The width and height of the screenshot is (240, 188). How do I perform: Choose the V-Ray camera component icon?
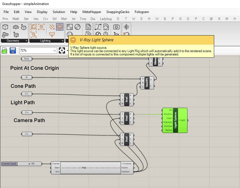pyautogui.click(x=116, y=27)
